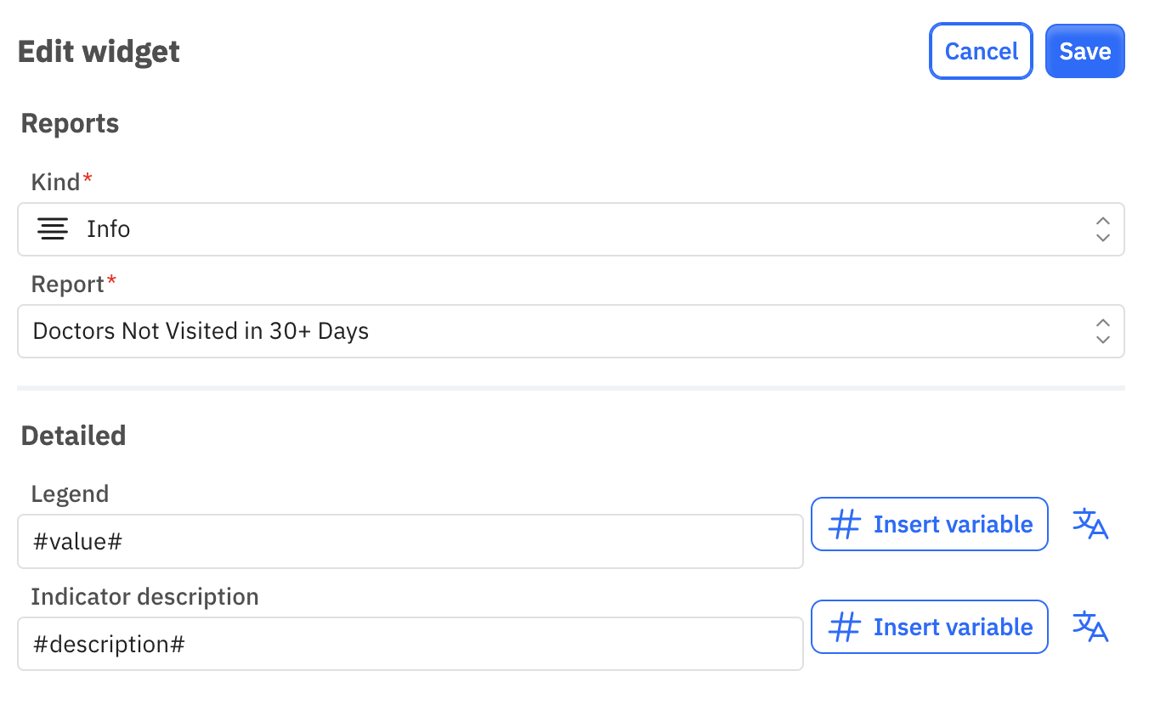
Task: Click the Report field label
Action: tap(68, 285)
